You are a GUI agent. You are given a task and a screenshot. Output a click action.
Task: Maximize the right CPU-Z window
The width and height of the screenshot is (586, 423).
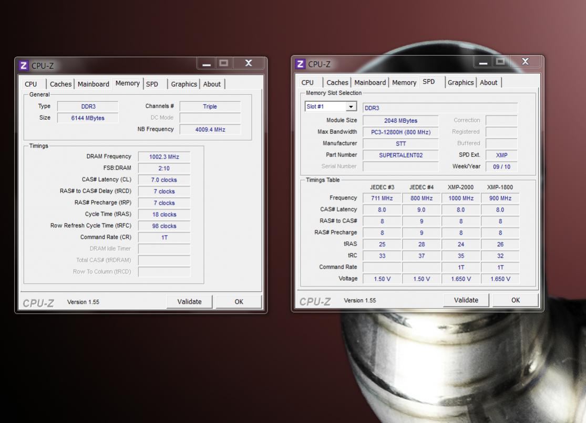click(x=500, y=61)
